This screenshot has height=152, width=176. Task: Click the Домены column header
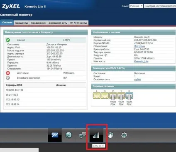coord(61,85)
